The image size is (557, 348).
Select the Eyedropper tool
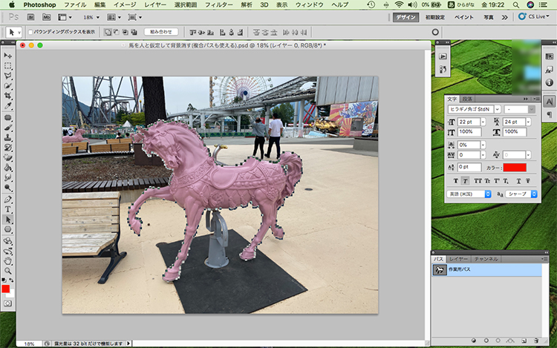tap(8, 105)
